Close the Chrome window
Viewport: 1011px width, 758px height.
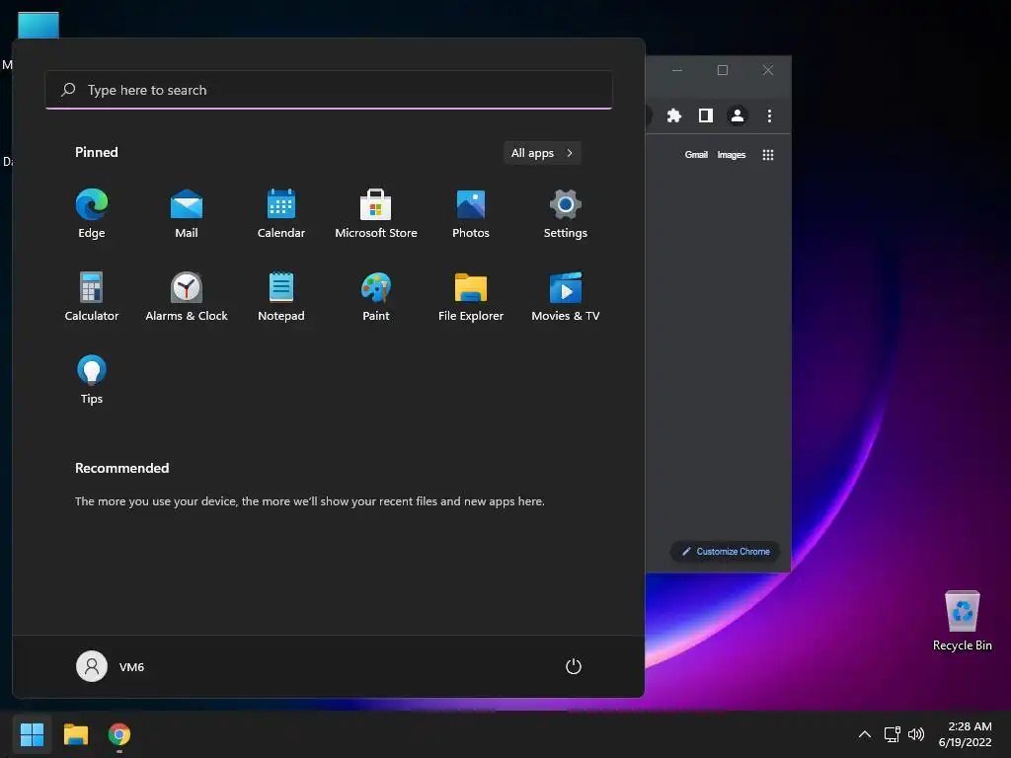pos(767,70)
